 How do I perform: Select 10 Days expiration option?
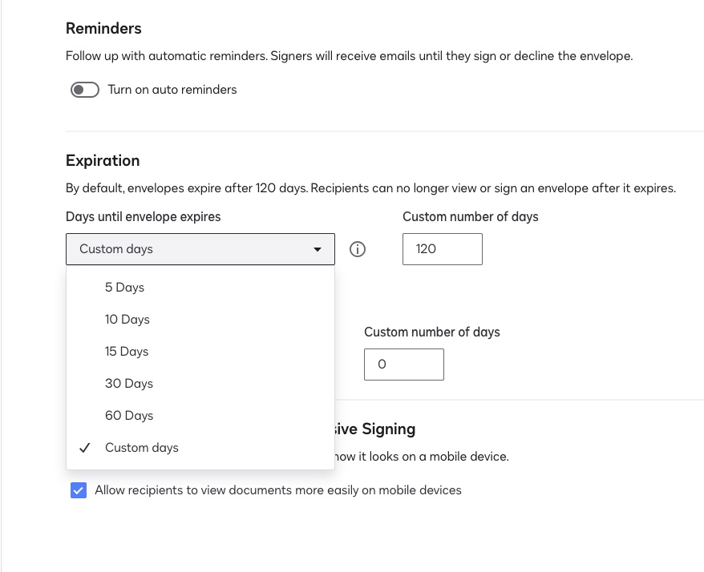(x=127, y=319)
